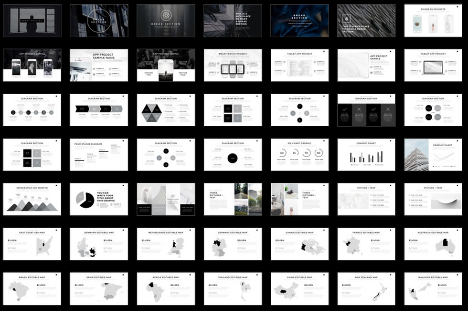Open the Picture + Text slide with image on right
The height and width of the screenshot is (311, 468).
433,200
